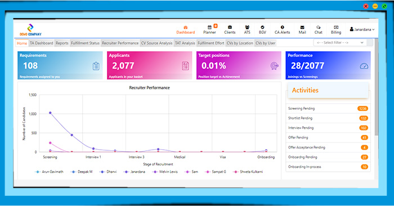394x206 pixels.
Task: Click the green maximize window button
Action: point(384,6)
